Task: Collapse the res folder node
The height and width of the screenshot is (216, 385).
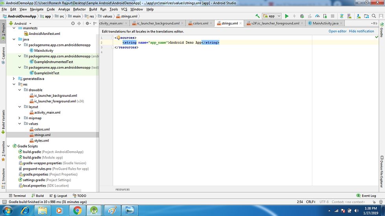Action: coord(14,84)
